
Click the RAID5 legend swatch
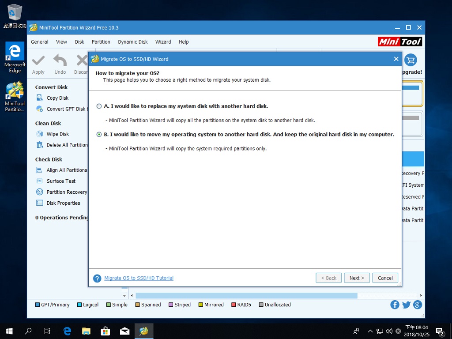click(x=234, y=305)
